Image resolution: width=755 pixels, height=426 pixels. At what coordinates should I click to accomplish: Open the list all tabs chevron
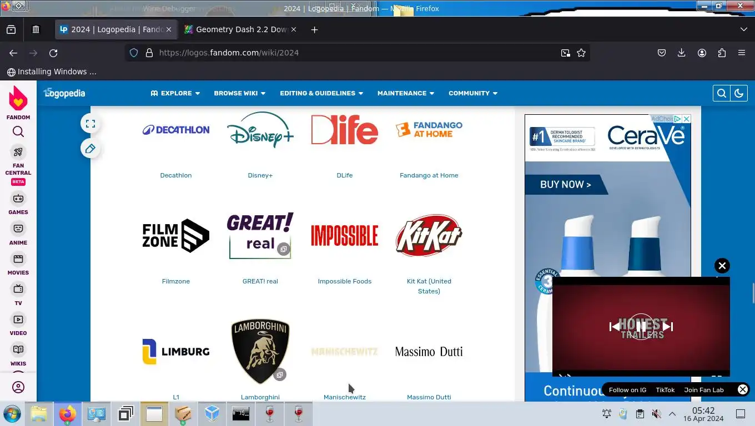[x=744, y=29]
